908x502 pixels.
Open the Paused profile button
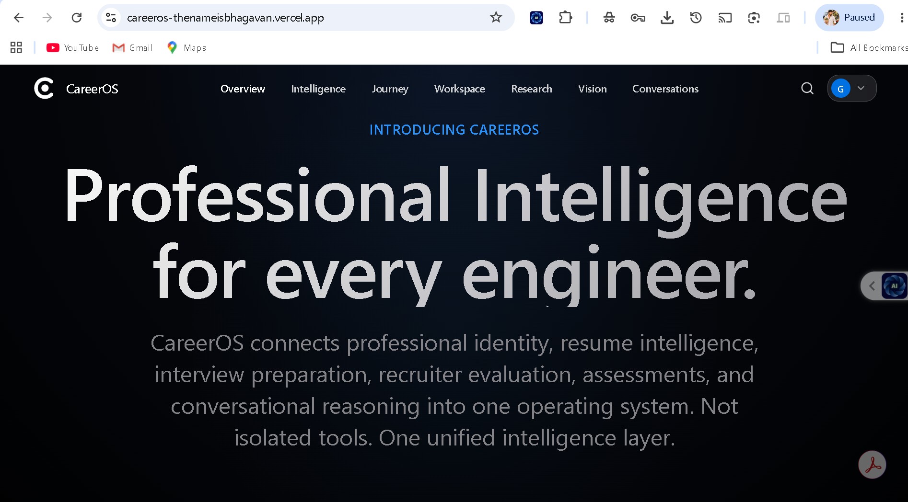pyautogui.click(x=849, y=18)
